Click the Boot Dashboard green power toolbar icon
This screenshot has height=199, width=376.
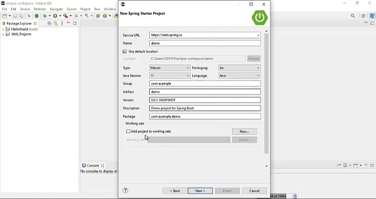click(37, 16)
